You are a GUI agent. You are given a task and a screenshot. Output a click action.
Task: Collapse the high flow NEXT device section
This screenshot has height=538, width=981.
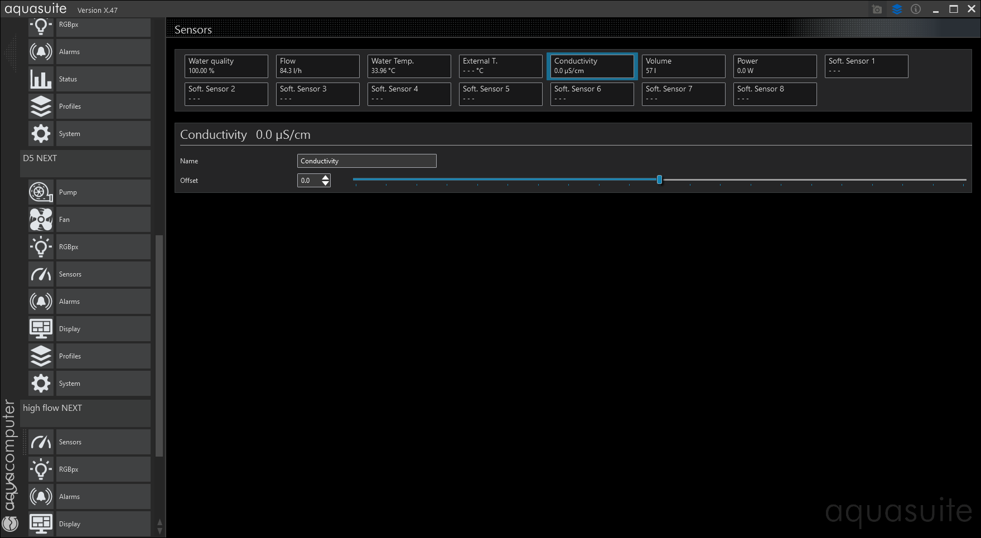[x=85, y=413]
